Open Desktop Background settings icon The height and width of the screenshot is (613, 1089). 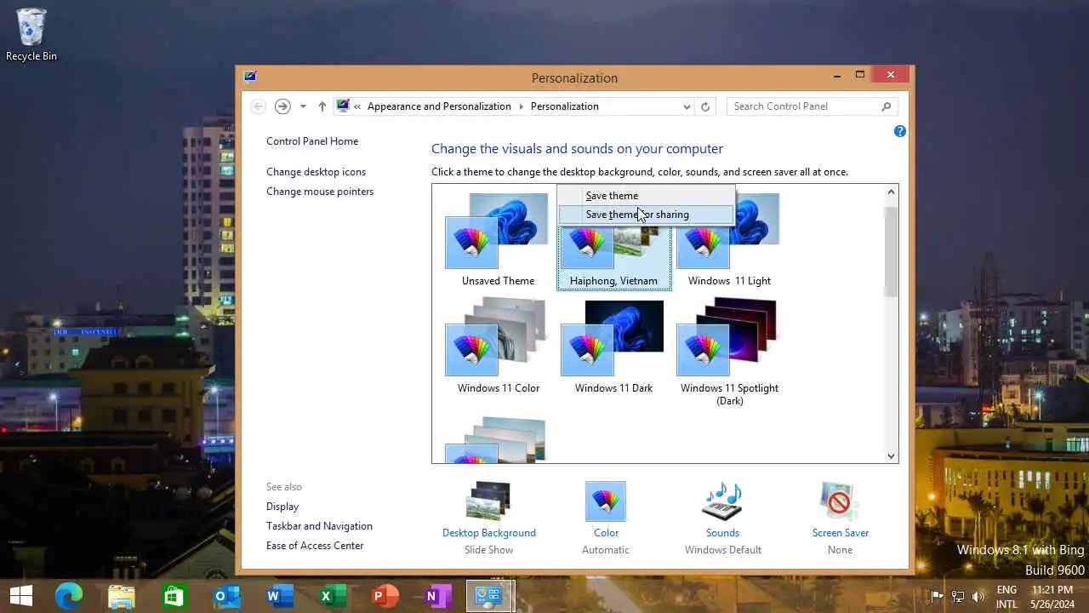pos(488,501)
